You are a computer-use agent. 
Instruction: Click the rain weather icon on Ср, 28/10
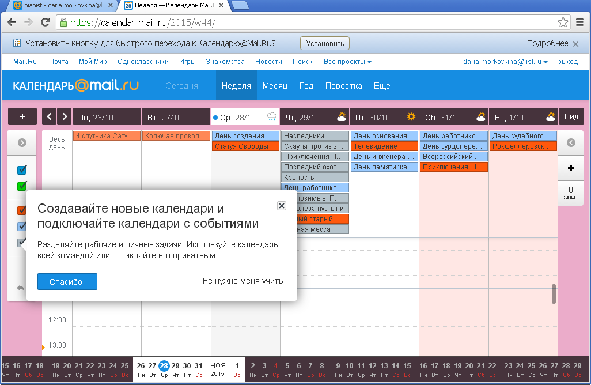[272, 116]
